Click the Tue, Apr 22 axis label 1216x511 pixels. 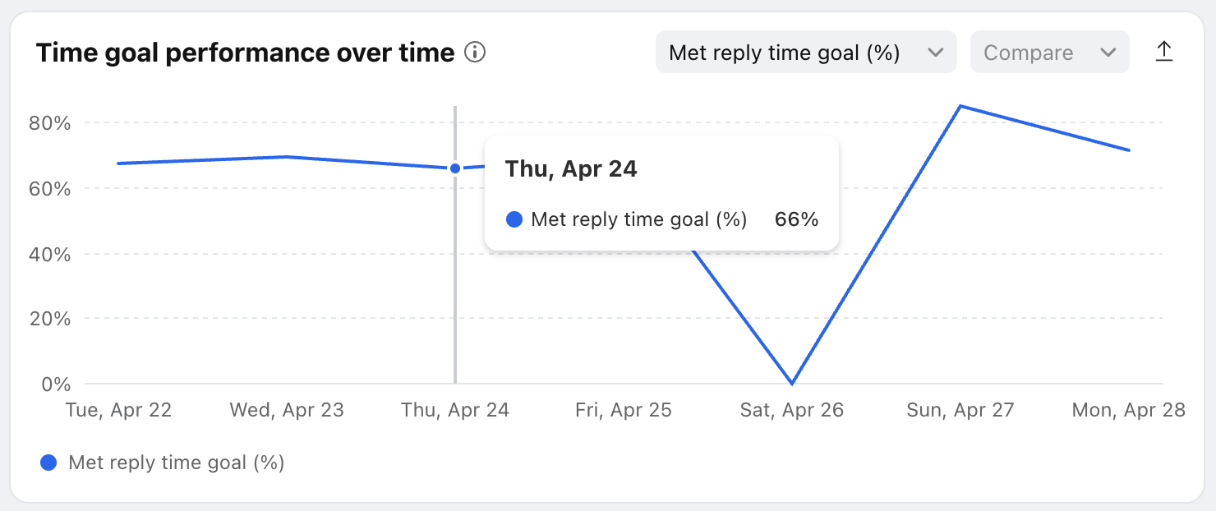[118, 410]
